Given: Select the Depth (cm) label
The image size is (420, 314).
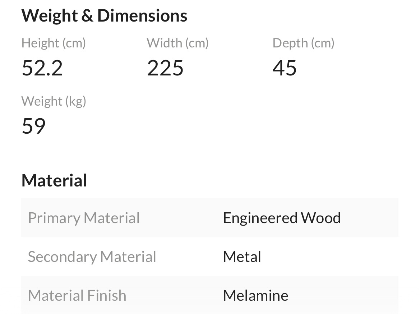Looking at the screenshot, I should coord(304,43).
